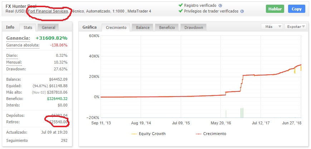311x149 pixels.
Task: Click help icon beside Registro verificado
Action: [220, 6]
